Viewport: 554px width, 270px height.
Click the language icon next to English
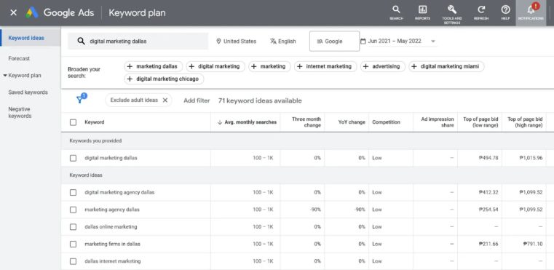point(273,41)
